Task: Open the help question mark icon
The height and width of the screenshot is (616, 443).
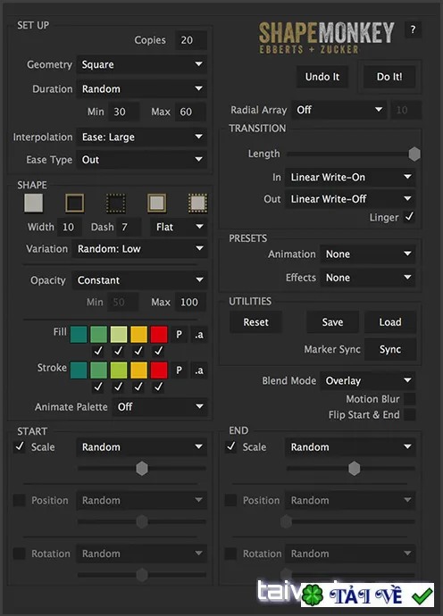Action: pos(413,29)
